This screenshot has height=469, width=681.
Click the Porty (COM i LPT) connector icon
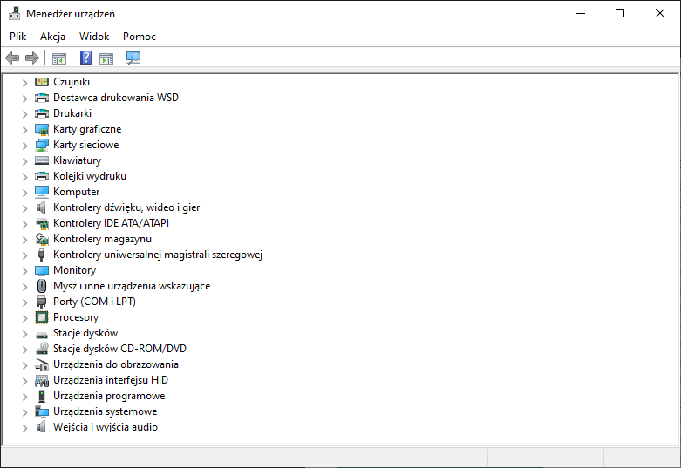(x=42, y=302)
